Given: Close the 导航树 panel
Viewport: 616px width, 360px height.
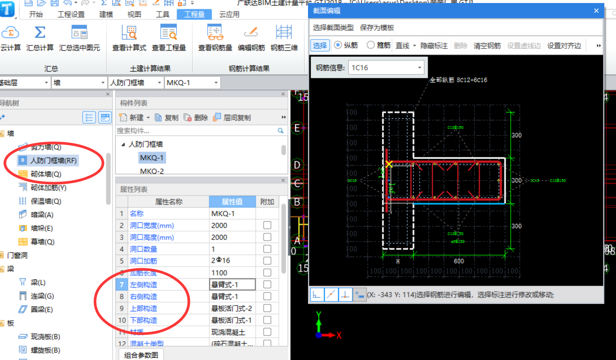Looking at the screenshot, I should pyautogui.click(x=108, y=94).
